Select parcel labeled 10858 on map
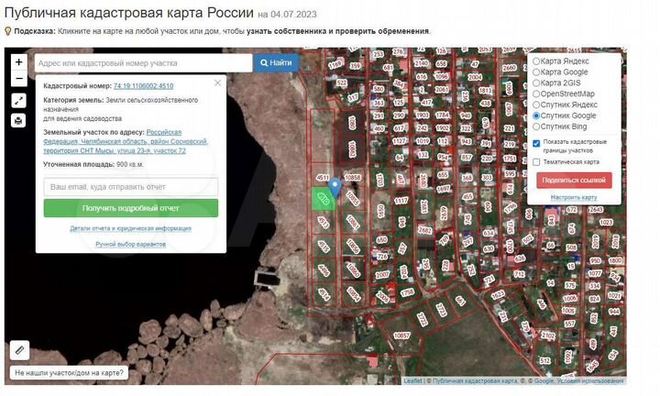This screenshot has width=660, height=396. click(x=353, y=178)
